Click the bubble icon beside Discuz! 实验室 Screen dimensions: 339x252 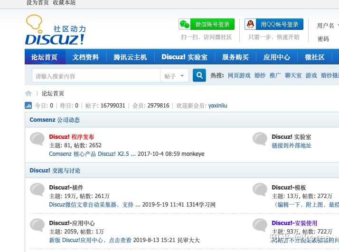(260, 138)
